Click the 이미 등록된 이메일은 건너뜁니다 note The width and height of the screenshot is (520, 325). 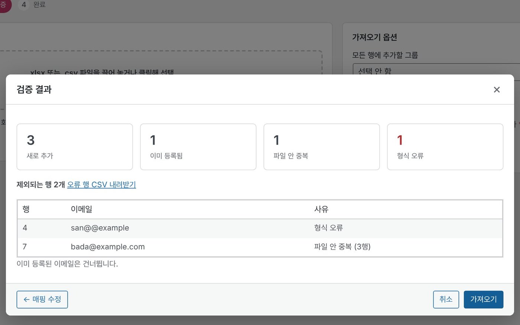(x=67, y=264)
